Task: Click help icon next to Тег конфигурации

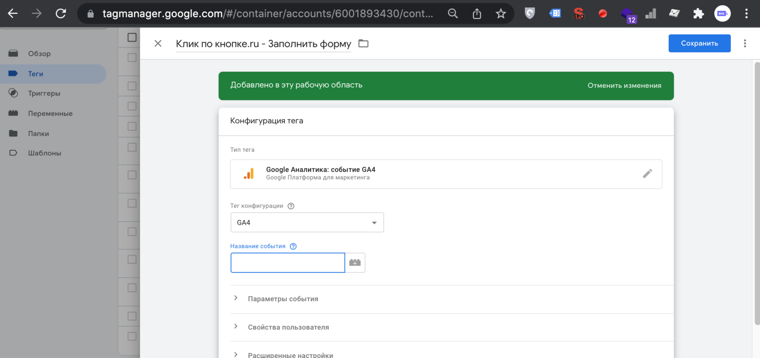Action: point(291,206)
